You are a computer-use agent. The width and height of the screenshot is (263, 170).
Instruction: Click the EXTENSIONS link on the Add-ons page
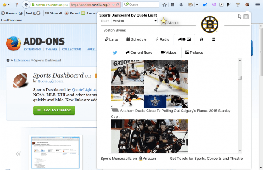point(32,49)
